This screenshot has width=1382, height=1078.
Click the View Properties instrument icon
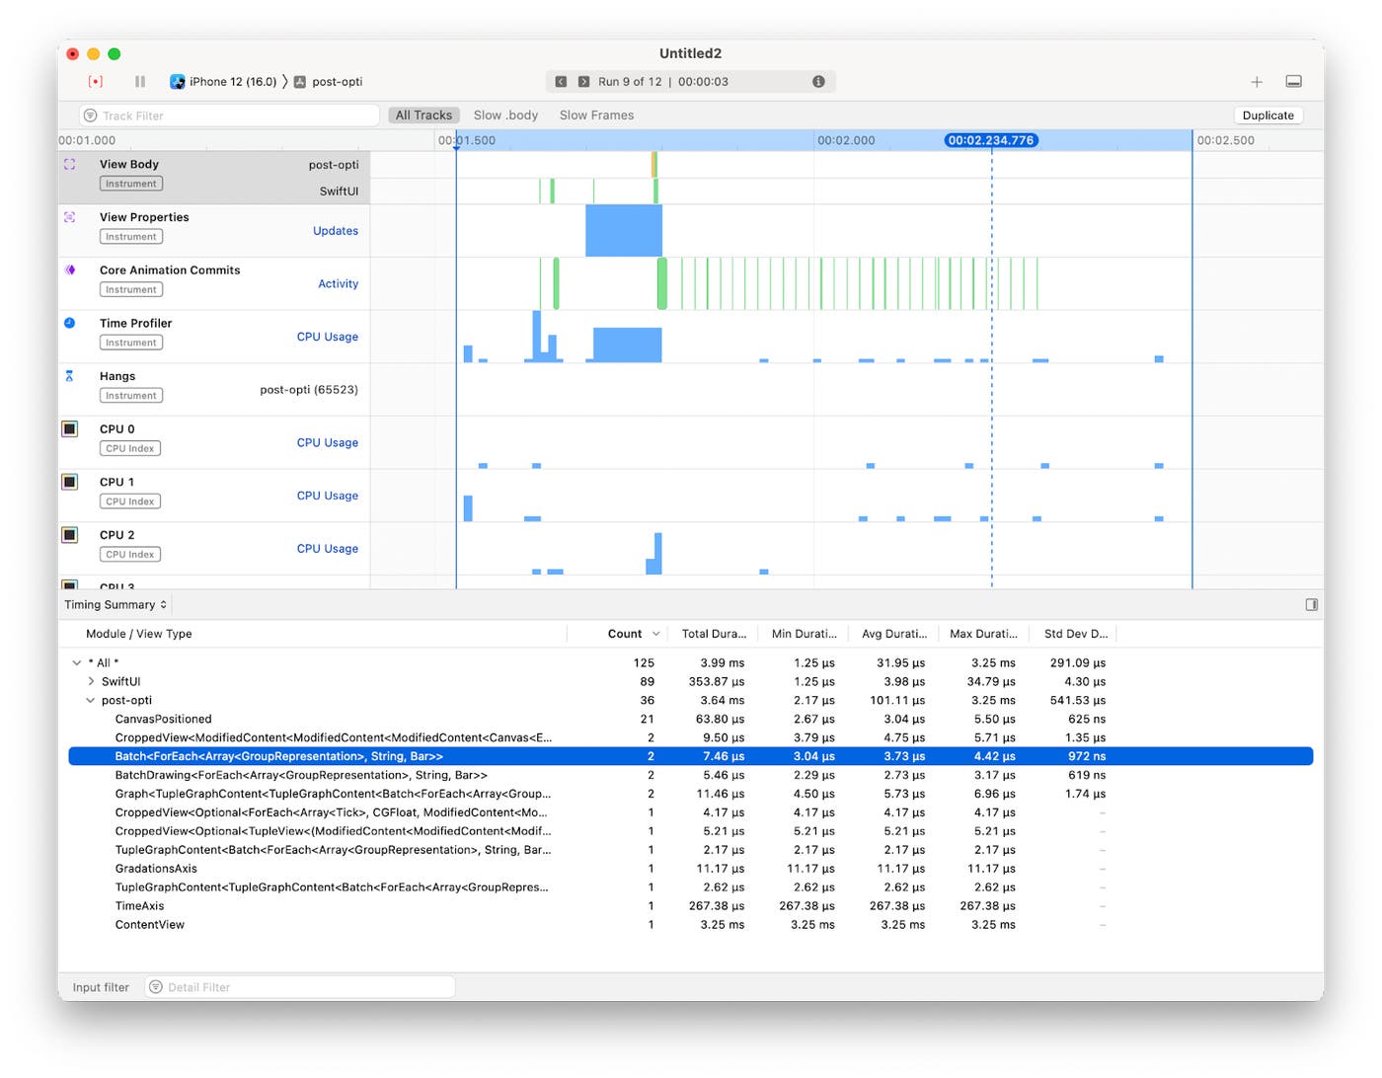(69, 216)
